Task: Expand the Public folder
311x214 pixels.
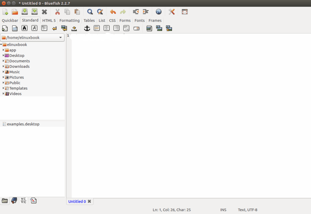Action: click(3, 83)
